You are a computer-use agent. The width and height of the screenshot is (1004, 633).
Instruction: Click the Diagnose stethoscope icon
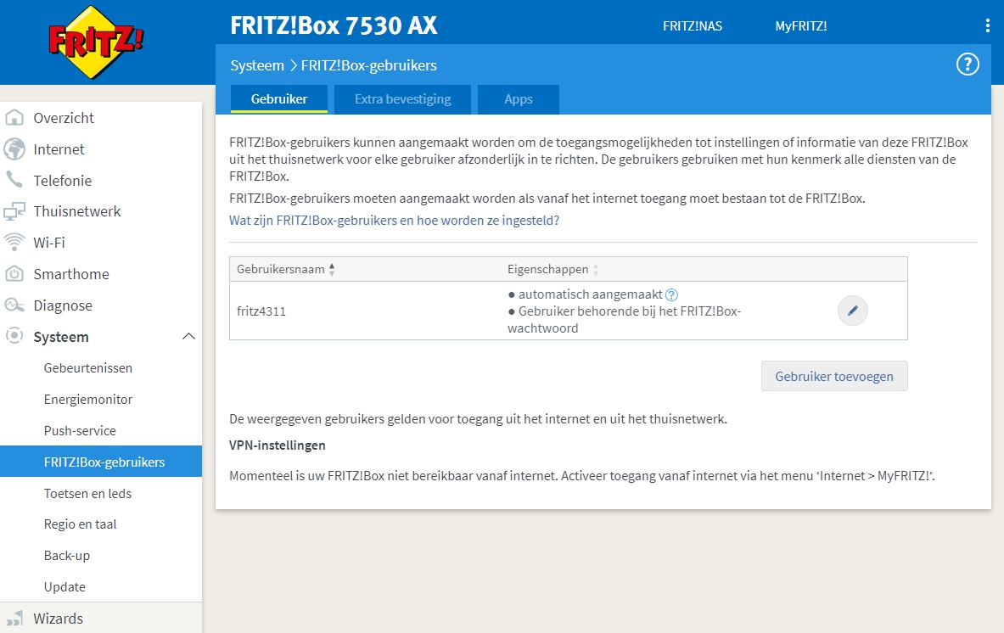pyautogui.click(x=17, y=305)
